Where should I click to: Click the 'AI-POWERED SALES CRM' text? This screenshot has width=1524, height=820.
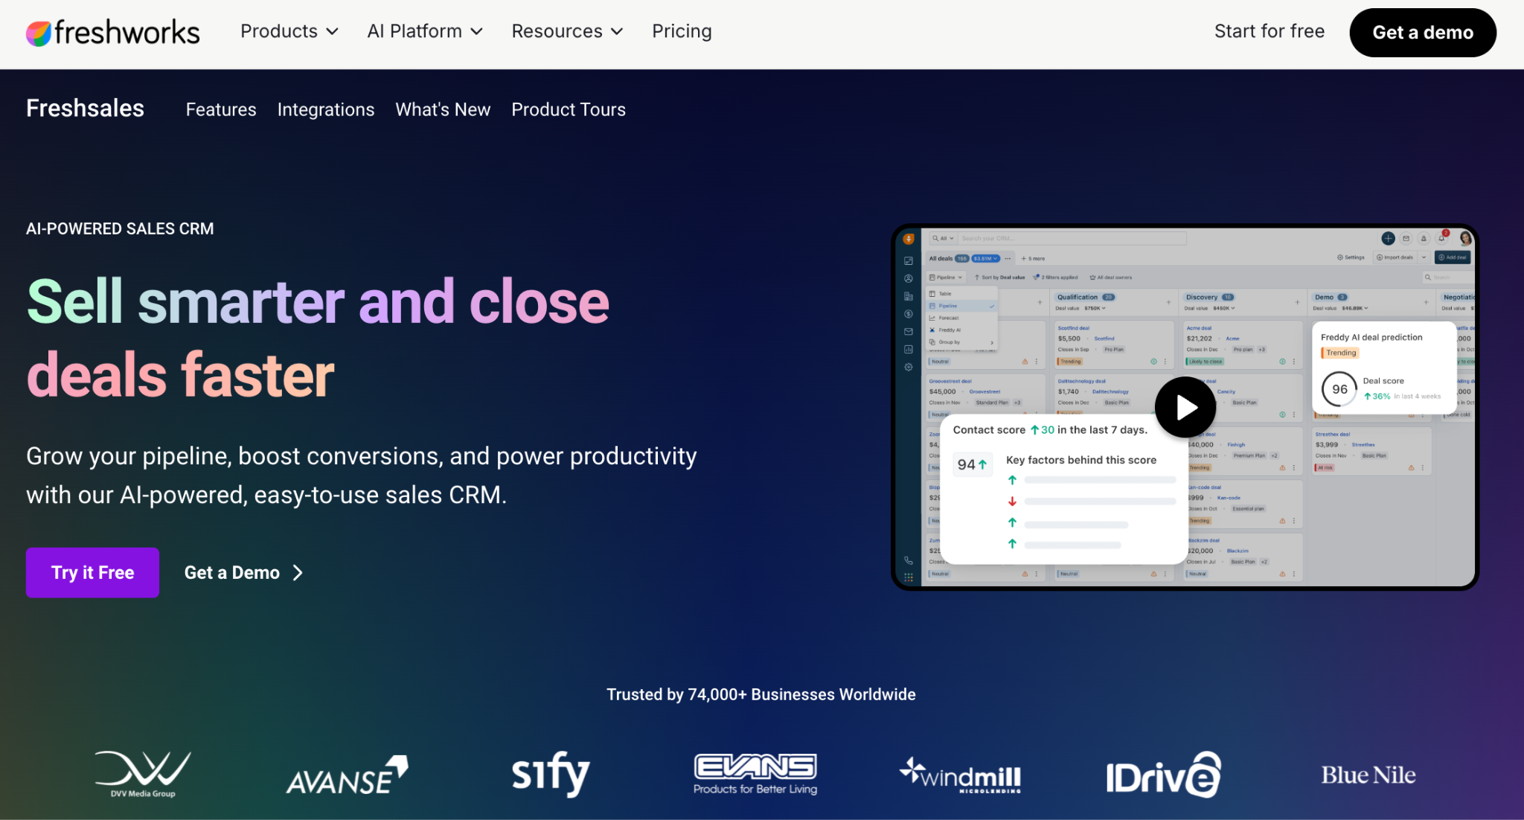click(x=120, y=228)
